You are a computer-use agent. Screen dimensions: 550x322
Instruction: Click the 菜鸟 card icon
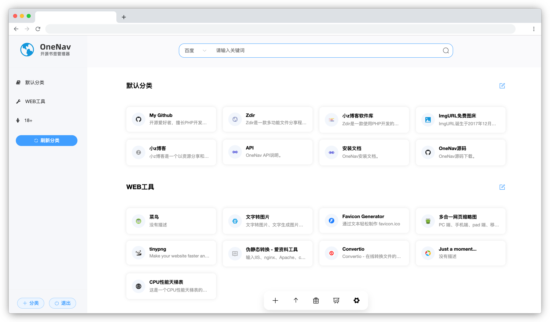point(138,221)
